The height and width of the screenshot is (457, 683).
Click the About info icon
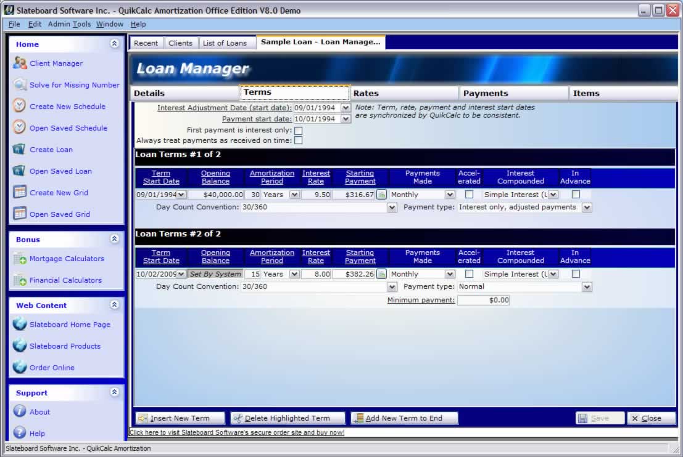point(20,411)
